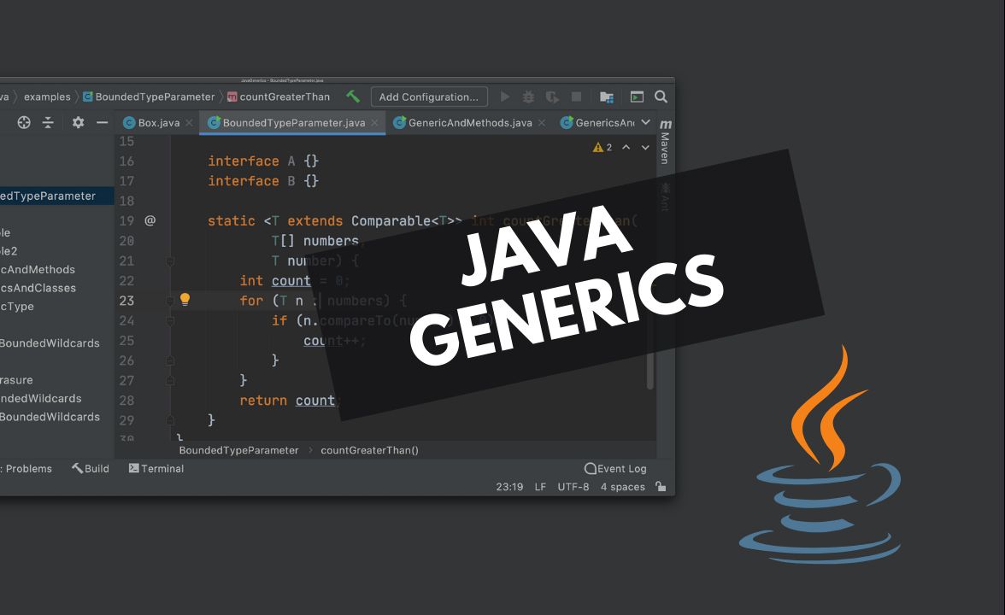The image size is (1005, 615).
Task: Open Search Everywhere magnifier icon
Action: tap(661, 97)
